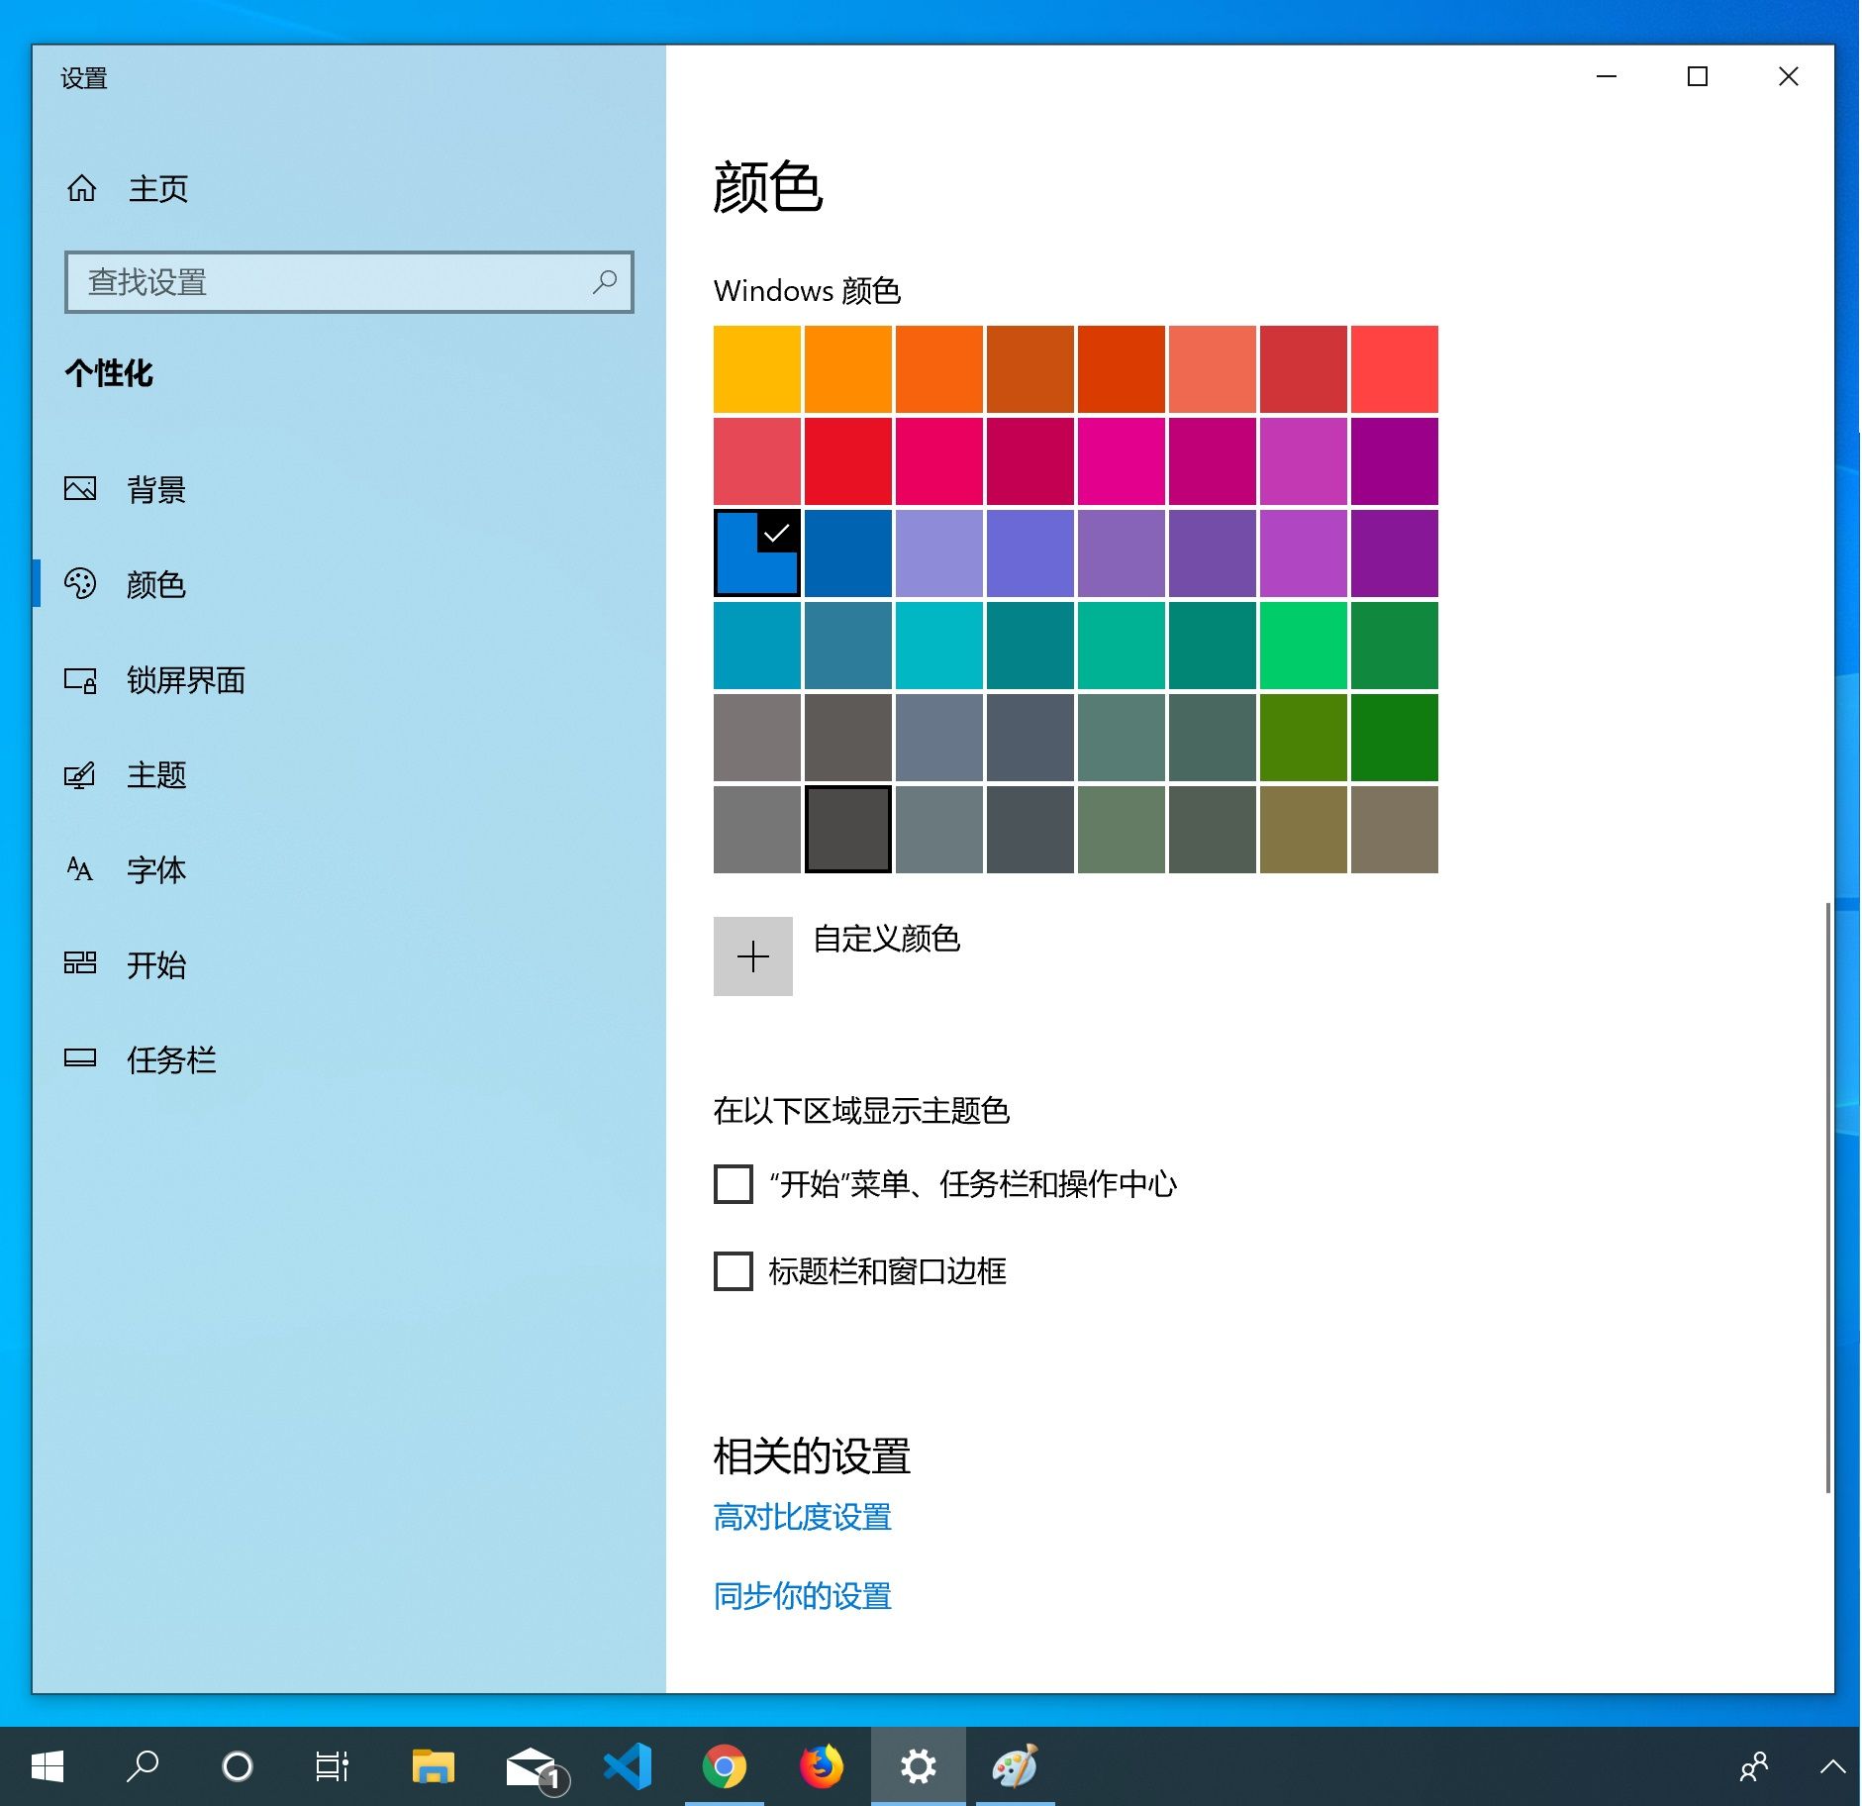The width and height of the screenshot is (1862, 1806).
Task: Enable accent color on "开始"菜单、任务栏和操作中心
Action: tap(734, 1184)
